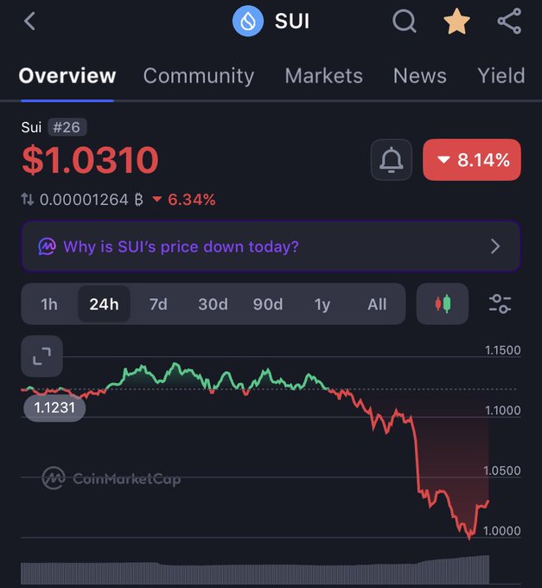
Task: Choose the All time range
Action: click(377, 304)
